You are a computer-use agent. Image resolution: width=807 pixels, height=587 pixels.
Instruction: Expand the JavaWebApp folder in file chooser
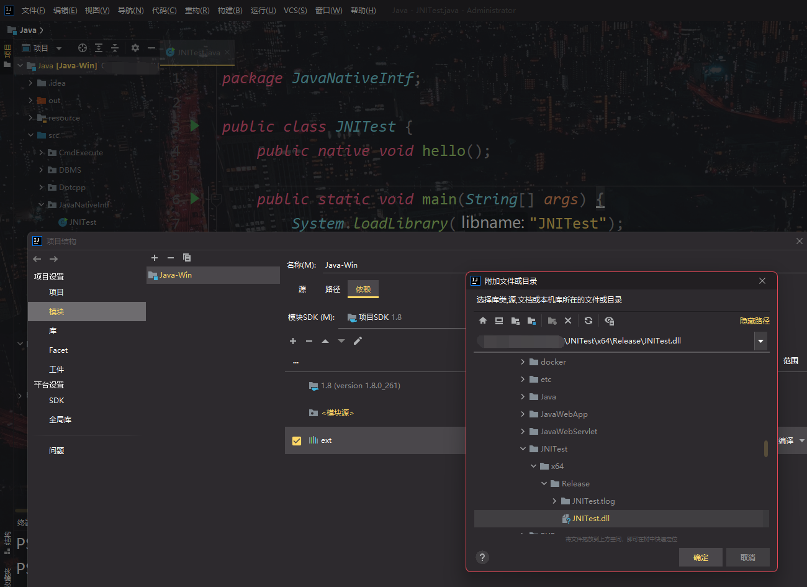click(x=523, y=414)
